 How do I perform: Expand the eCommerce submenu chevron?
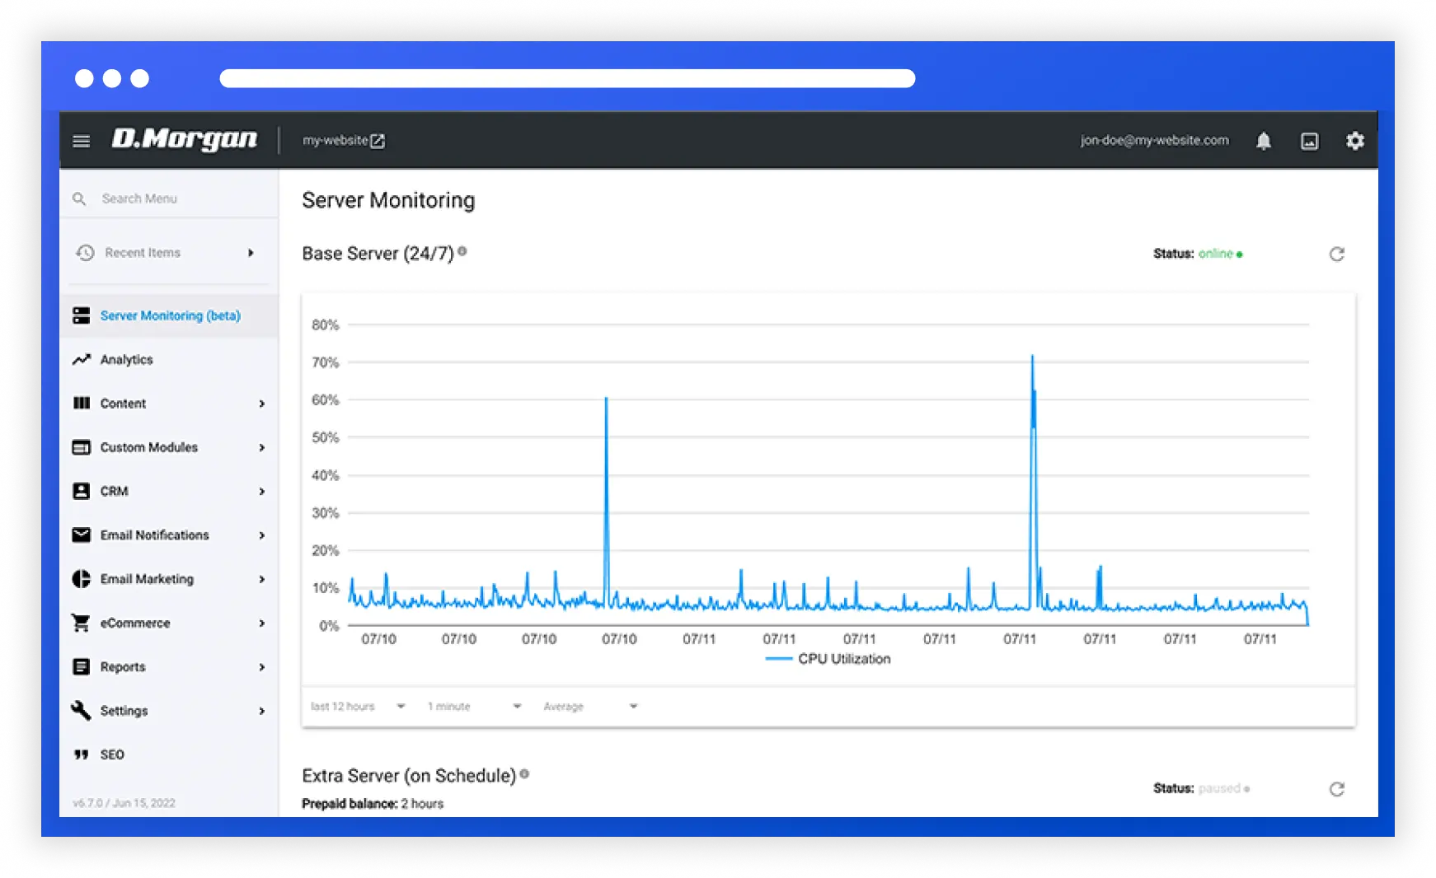[x=262, y=623]
